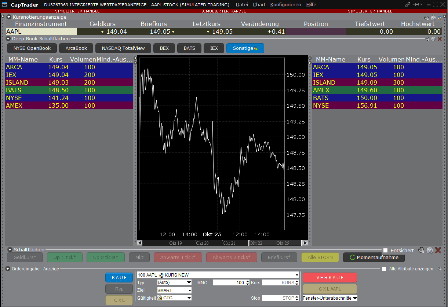Click the Geldkurs* button
The height and width of the screenshot is (307, 448).
pyautogui.click(x=25, y=257)
